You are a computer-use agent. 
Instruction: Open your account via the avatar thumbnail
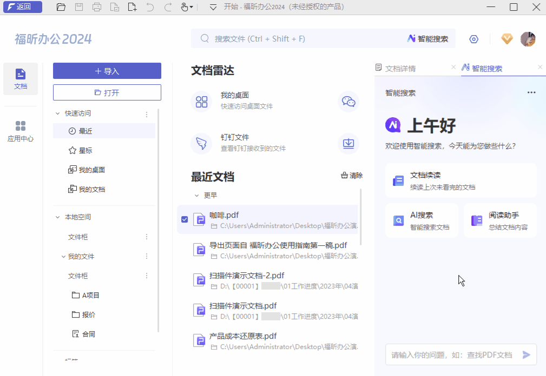(x=528, y=39)
